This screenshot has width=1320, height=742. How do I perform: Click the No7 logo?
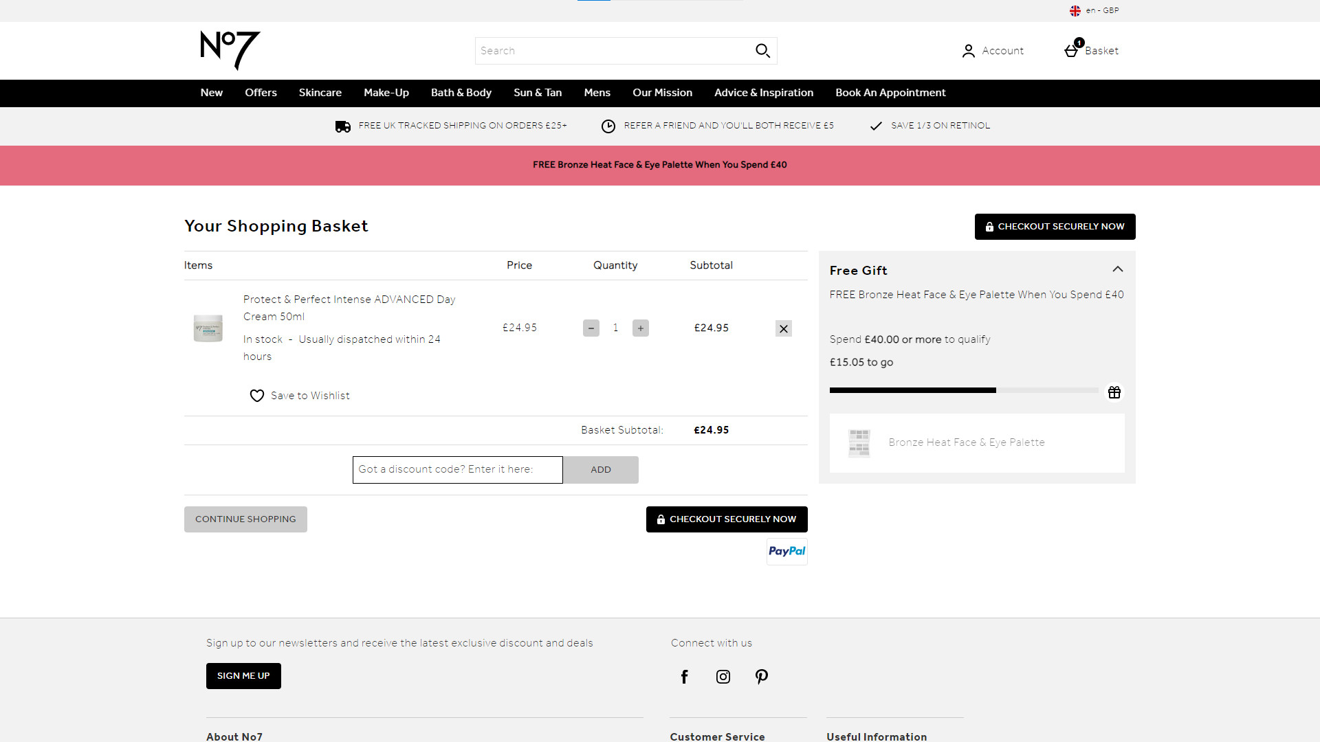(x=230, y=50)
